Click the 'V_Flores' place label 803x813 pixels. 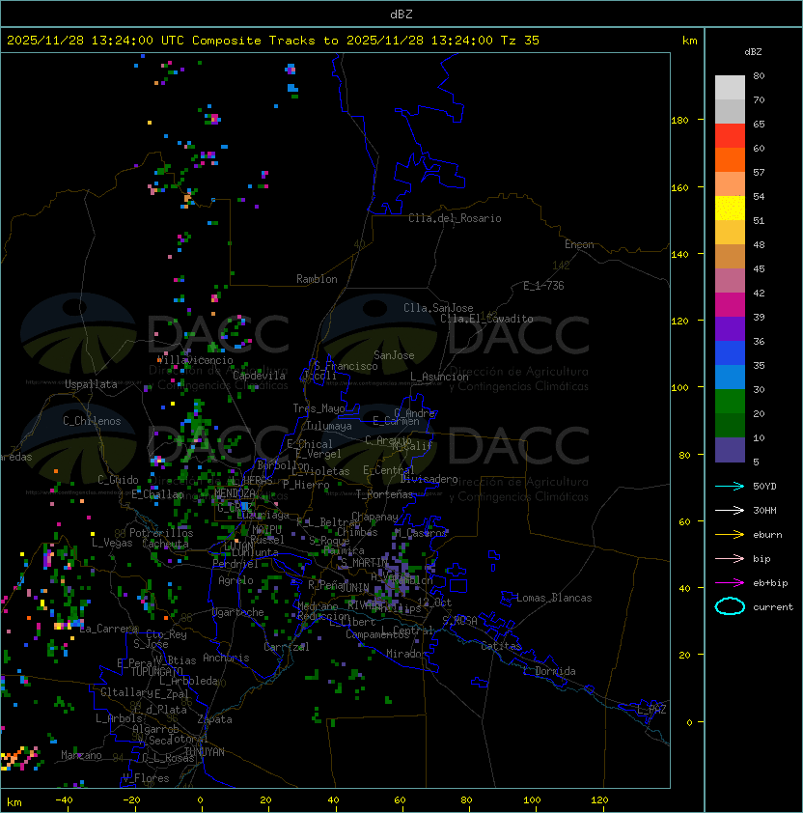(x=146, y=778)
